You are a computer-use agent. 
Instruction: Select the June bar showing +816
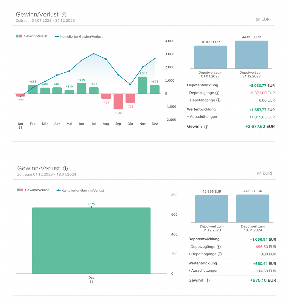pos(81,88)
